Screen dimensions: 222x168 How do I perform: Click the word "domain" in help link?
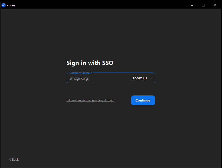point(109,100)
